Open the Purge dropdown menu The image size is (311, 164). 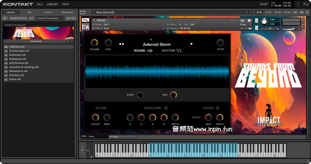pos(246,24)
